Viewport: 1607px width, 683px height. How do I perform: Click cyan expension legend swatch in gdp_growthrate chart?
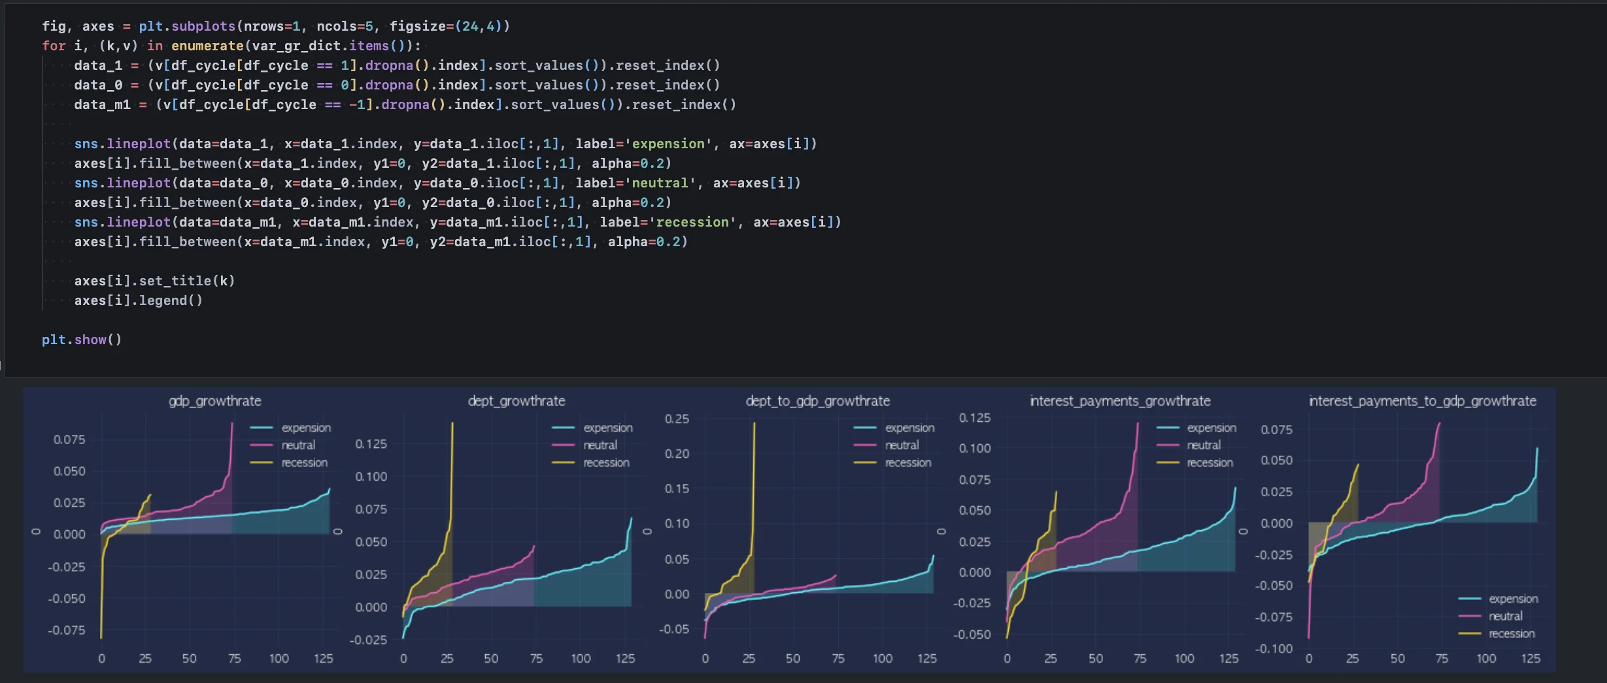tap(262, 428)
